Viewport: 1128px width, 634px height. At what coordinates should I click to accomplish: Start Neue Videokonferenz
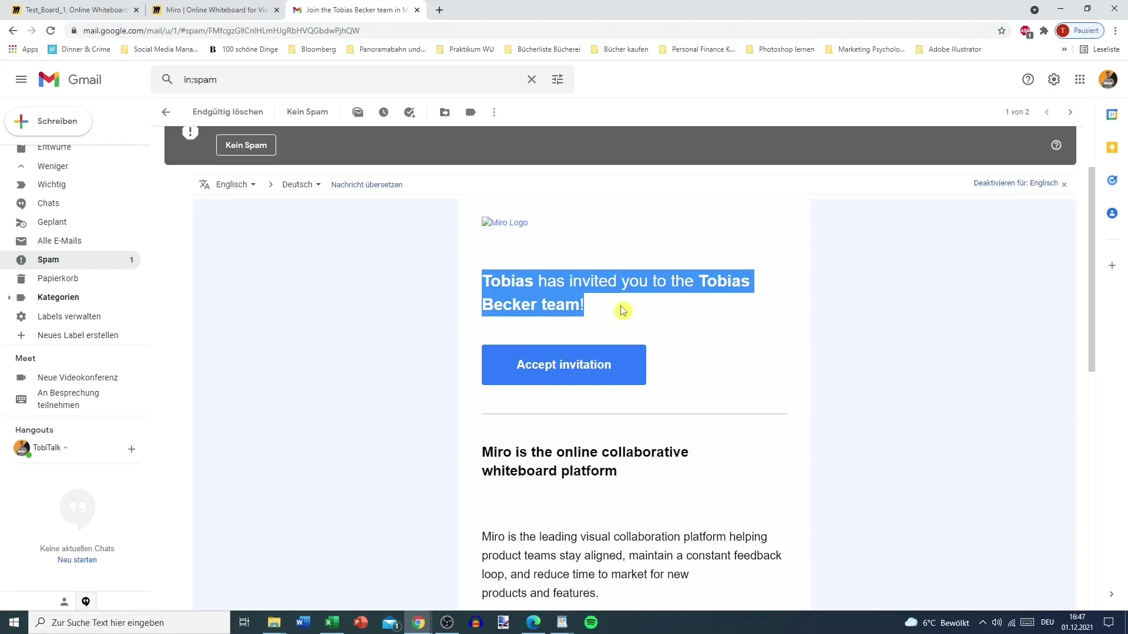78,377
